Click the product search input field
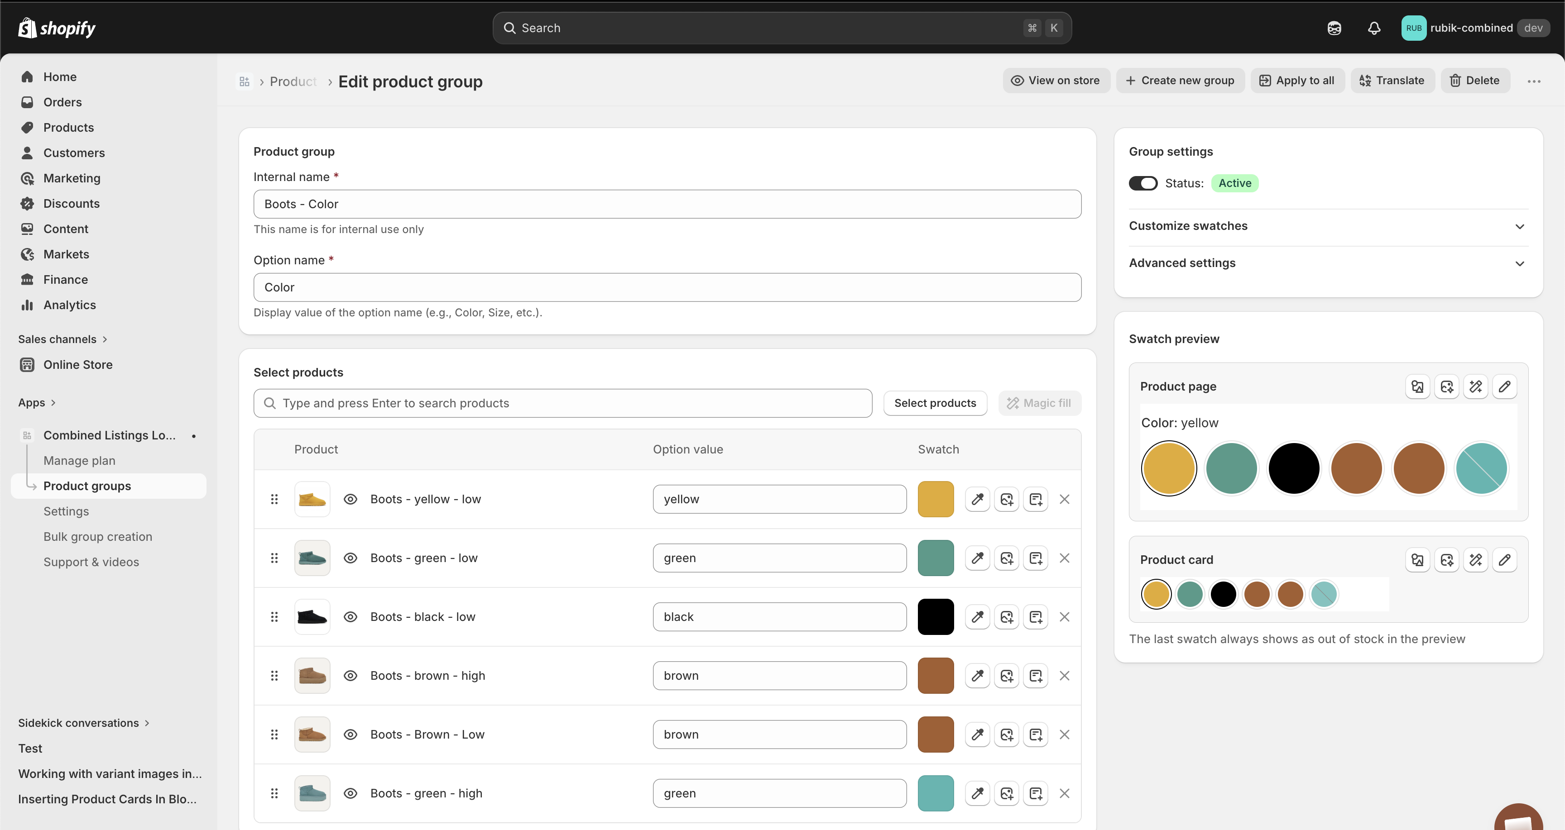Image resolution: width=1565 pixels, height=830 pixels. (x=562, y=402)
